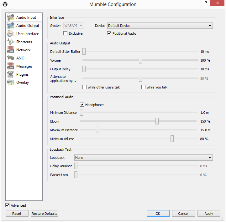Click the Attenuate applications slider handle
Screen dimensions: 226x222
click(x=140, y=78)
